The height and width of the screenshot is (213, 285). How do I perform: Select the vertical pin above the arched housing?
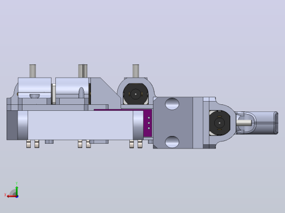[136, 71]
